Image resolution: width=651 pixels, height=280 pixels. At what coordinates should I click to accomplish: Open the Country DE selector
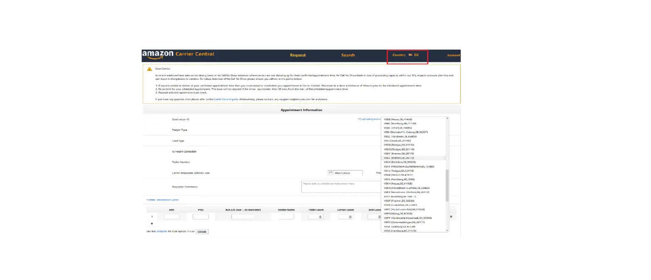pyautogui.click(x=406, y=55)
